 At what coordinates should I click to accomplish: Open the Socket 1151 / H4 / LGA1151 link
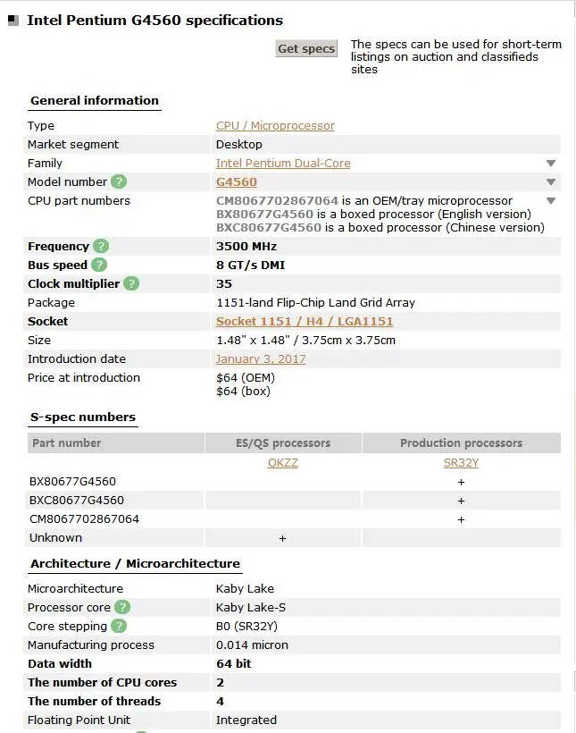click(x=305, y=322)
